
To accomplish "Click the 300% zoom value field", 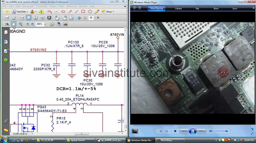I will click(39, 24).
